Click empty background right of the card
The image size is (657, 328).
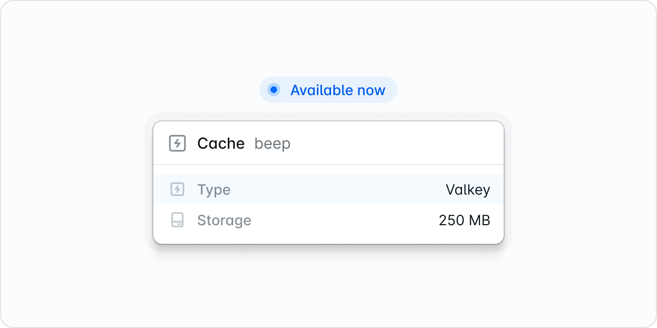click(584, 182)
